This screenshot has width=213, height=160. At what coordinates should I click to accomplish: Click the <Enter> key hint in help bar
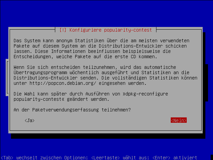[161, 158]
